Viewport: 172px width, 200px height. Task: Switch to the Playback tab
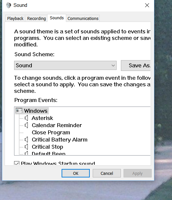[15, 19]
